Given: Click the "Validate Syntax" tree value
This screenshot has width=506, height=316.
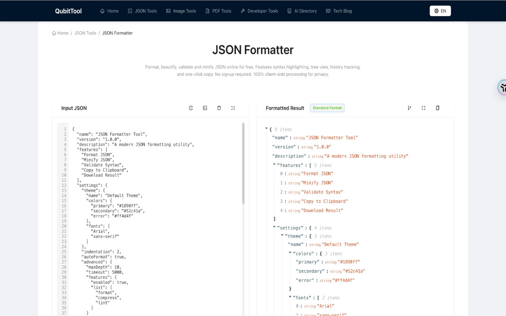Looking at the screenshot, I should click(322, 192).
